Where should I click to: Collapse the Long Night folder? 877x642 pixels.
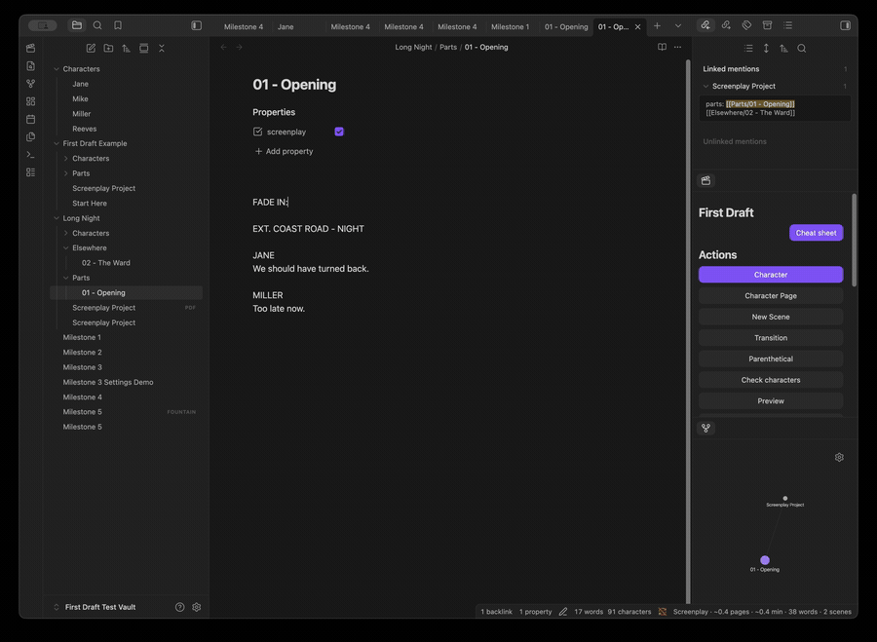(x=57, y=218)
